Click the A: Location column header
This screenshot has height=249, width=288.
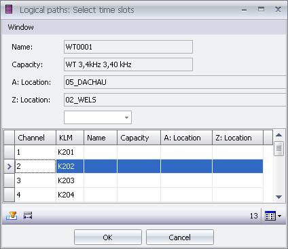click(x=186, y=138)
